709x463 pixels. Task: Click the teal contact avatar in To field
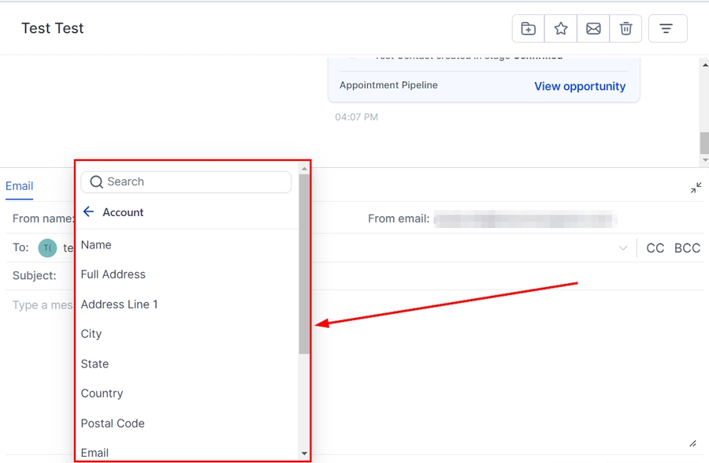tap(47, 248)
